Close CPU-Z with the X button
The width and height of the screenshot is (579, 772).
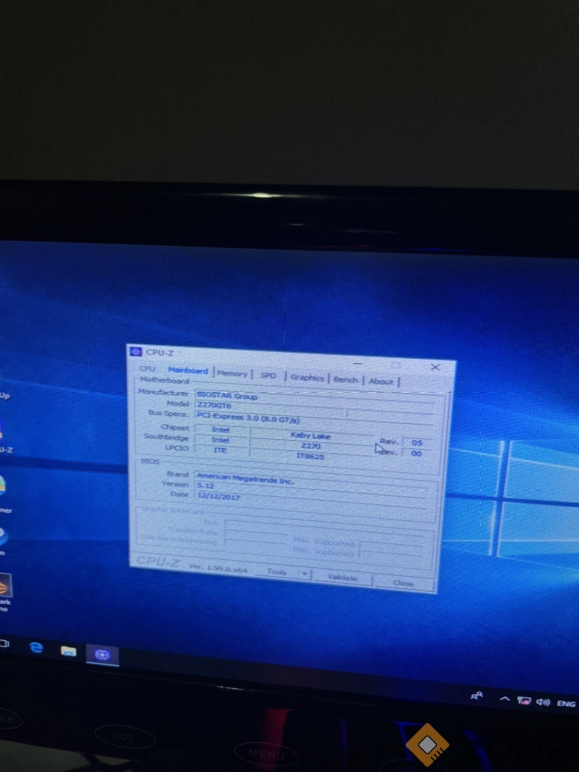(x=435, y=367)
